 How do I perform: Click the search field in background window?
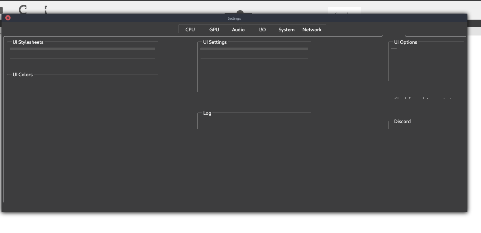click(x=344, y=11)
